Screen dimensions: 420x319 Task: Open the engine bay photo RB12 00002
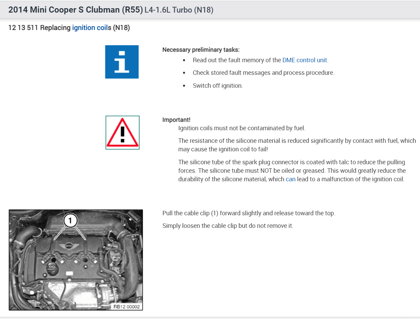click(76, 260)
